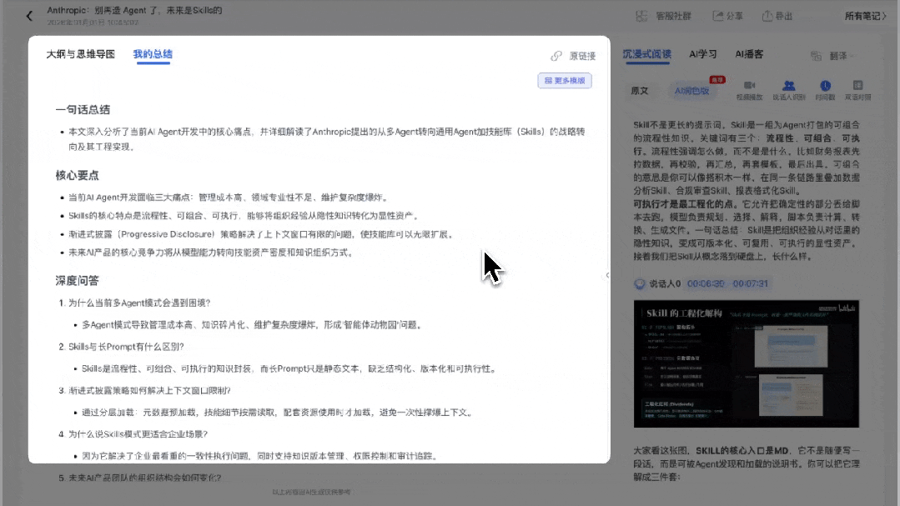
Task: Click 说话人0 speaker name
Action: [x=665, y=283]
